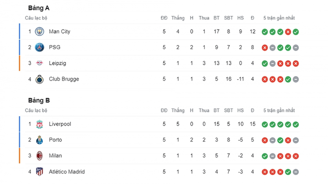Click PSG's first recent-form loss icon
The width and height of the screenshot is (328, 184).
(265, 48)
